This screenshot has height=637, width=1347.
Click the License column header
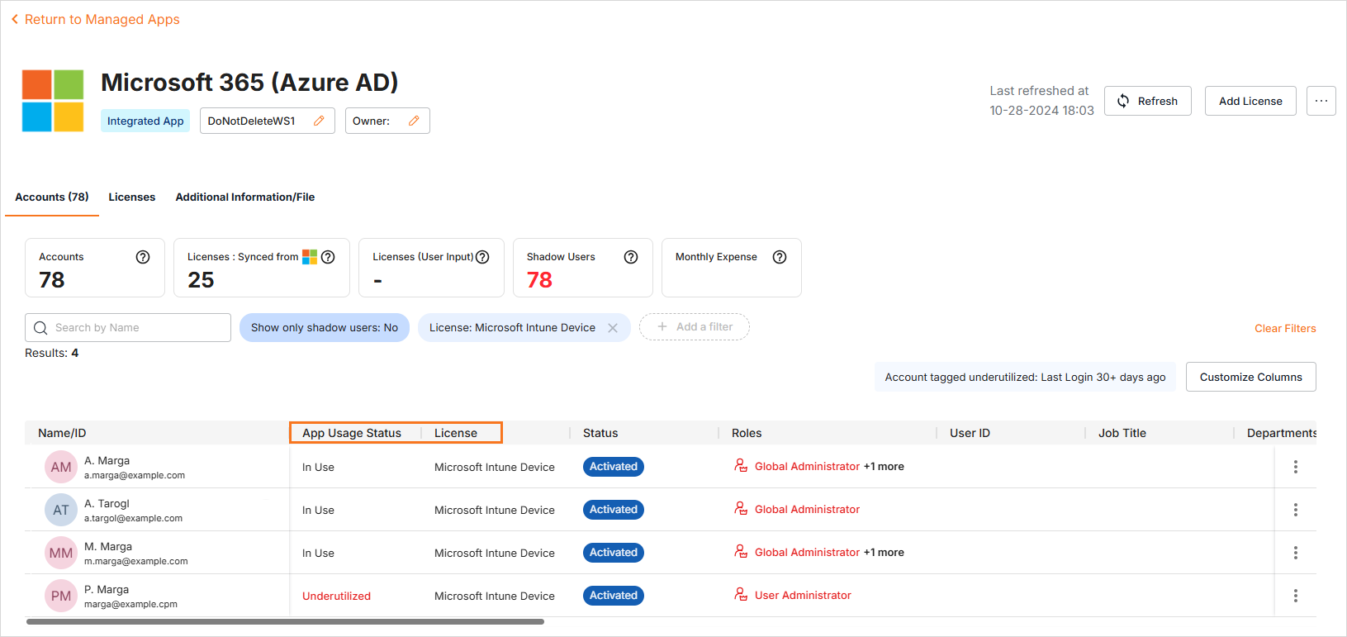456,433
